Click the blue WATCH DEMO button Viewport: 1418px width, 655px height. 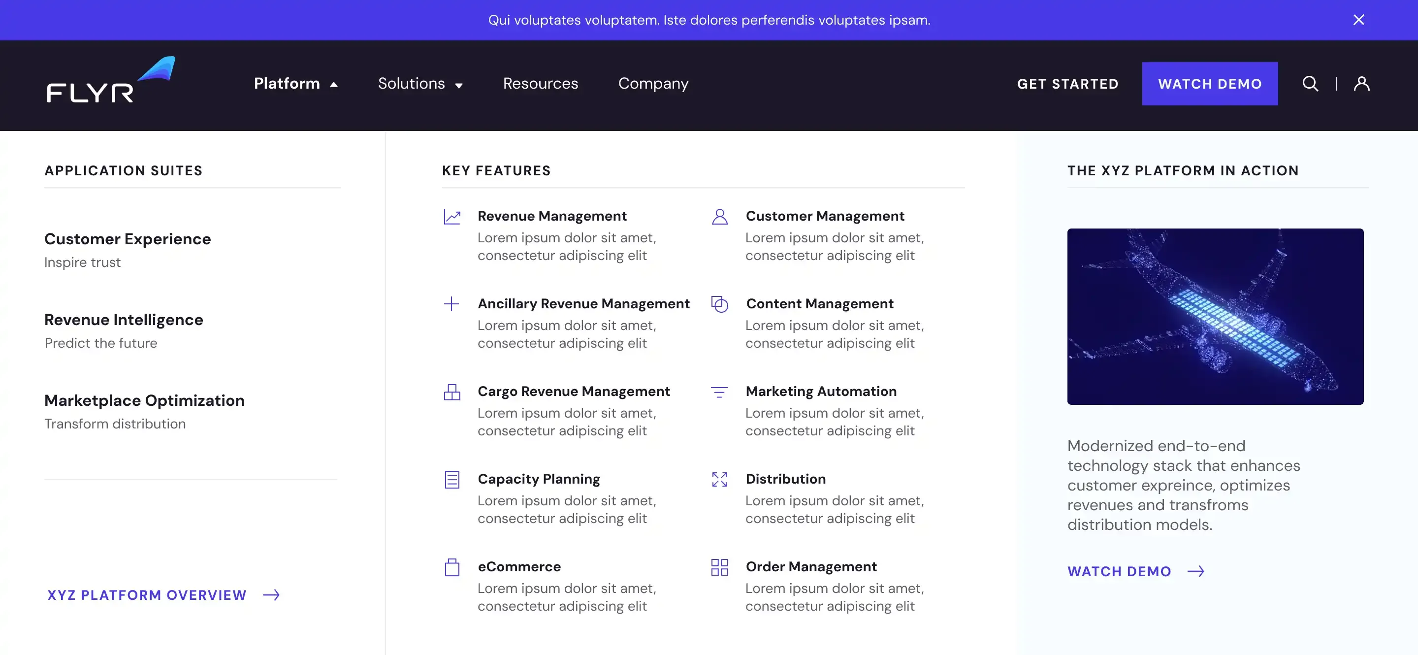point(1210,84)
